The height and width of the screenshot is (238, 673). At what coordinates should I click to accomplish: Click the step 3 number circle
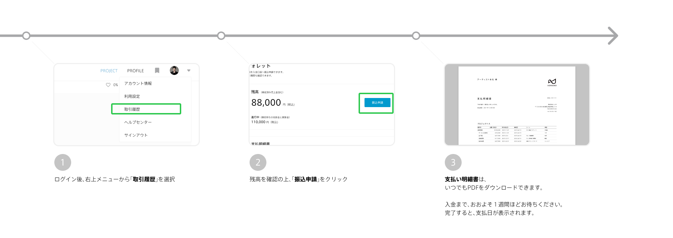pyautogui.click(x=453, y=162)
